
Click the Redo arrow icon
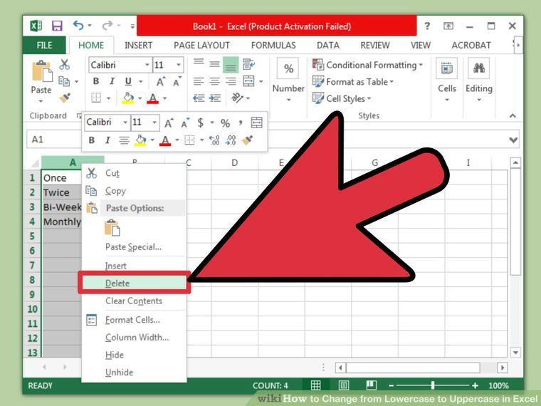point(107,26)
